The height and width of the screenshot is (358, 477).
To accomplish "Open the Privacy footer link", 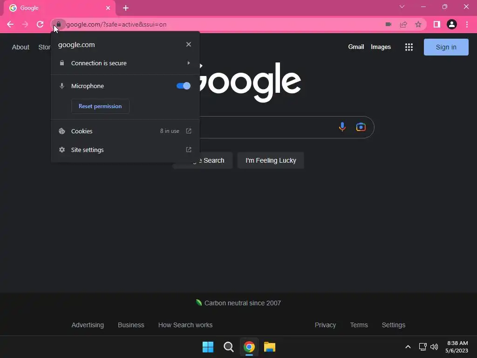I will pyautogui.click(x=325, y=325).
